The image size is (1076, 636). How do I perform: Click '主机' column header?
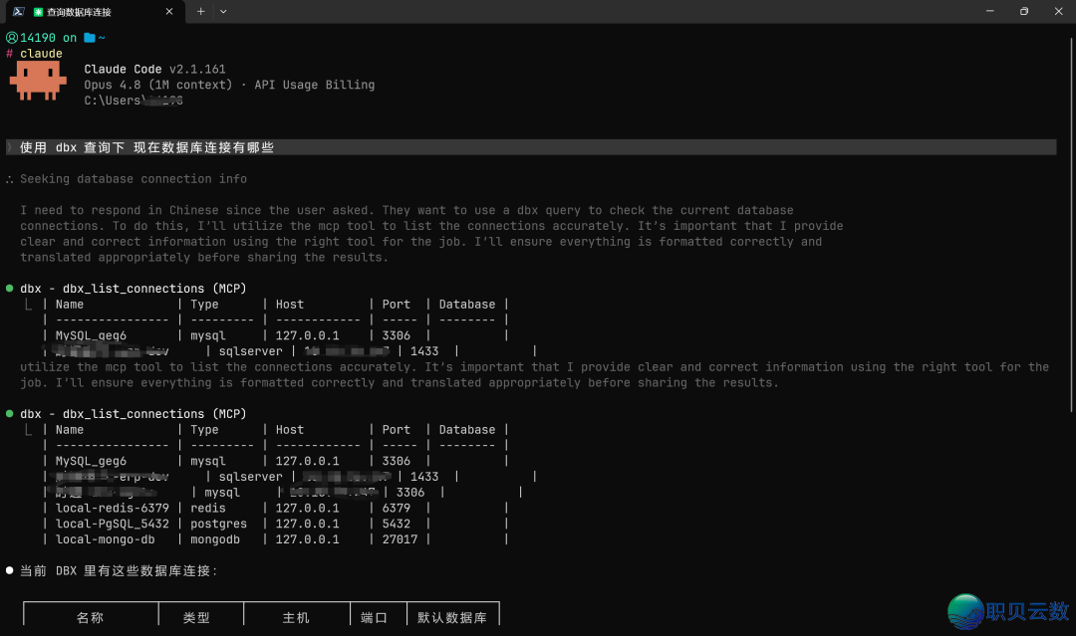click(296, 617)
